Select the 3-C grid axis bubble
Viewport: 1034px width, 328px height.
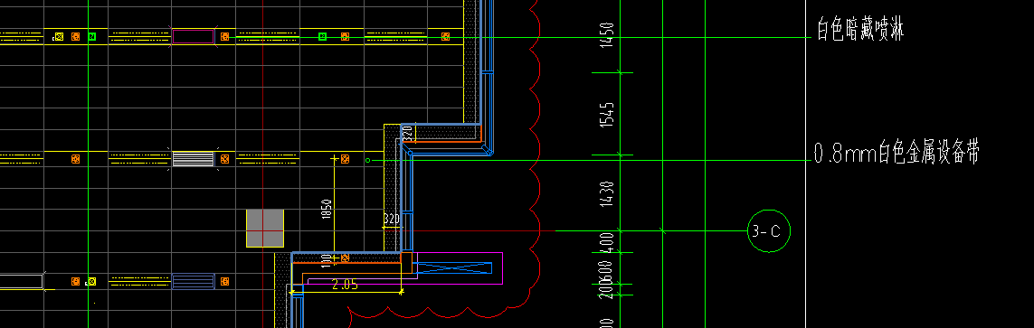coord(768,231)
